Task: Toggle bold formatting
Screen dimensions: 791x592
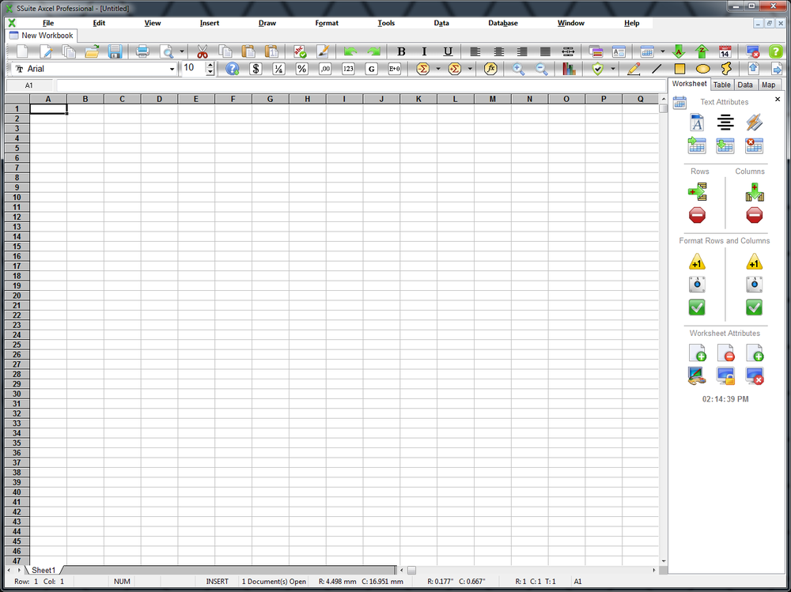Action: [x=401, y=51]
